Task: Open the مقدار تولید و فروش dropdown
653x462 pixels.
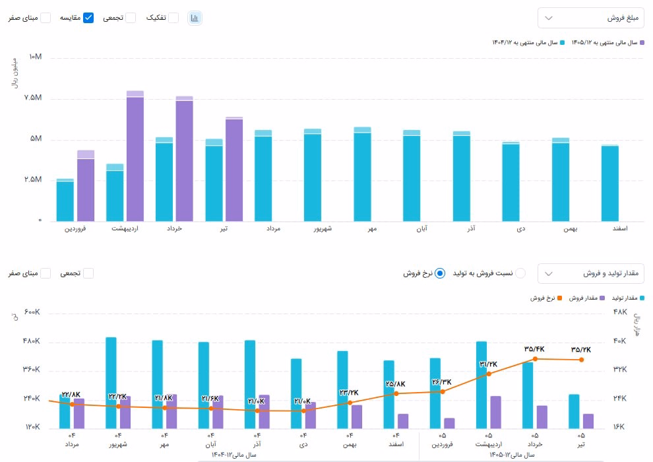Action: pyautogui.click(x=590, y=274)
